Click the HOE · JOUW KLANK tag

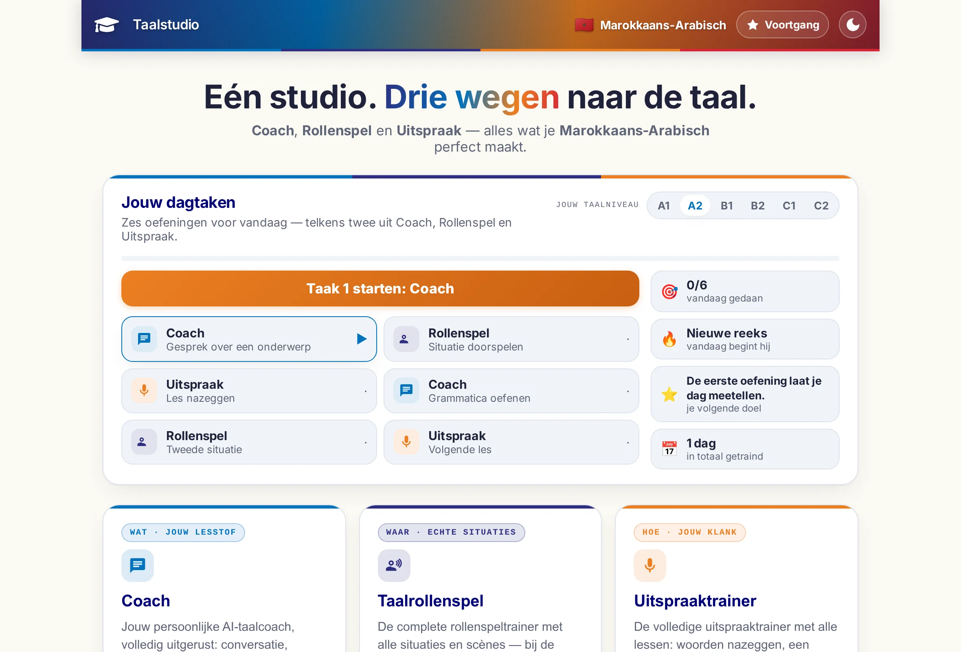pyautogui.click(x=689, y=533)
